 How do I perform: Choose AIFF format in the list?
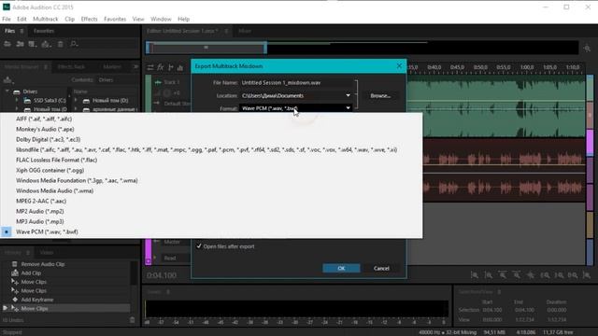click(x=44, y=119)
